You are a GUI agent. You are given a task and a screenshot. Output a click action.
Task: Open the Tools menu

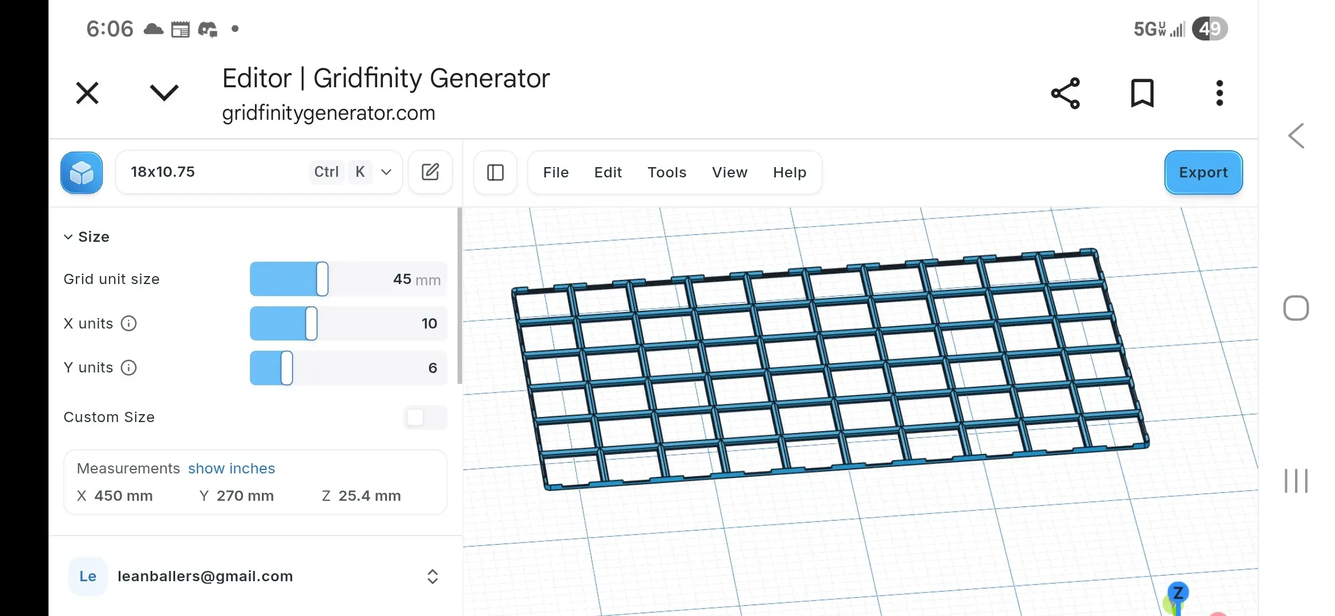[x=667, y=172]
